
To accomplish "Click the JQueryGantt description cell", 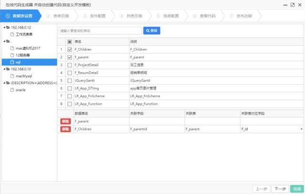I will coord(216,81).
